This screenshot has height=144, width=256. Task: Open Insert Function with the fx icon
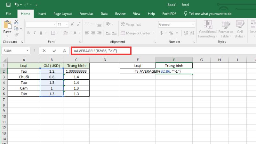pos(64,51)
